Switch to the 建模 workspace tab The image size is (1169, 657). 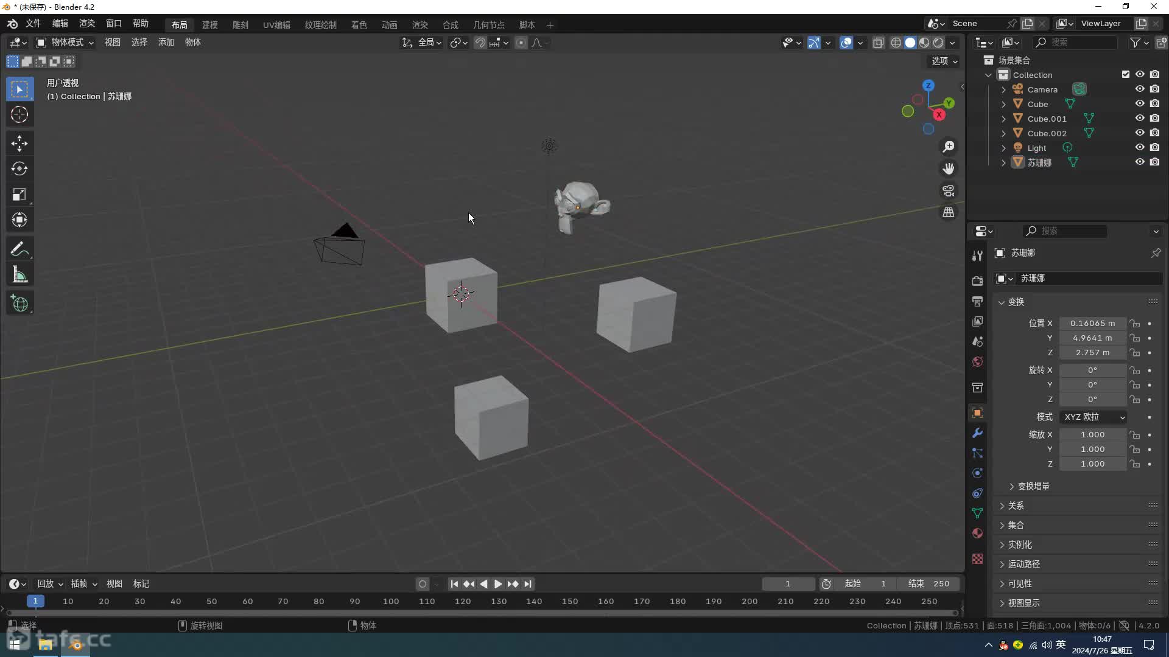pos(210,25)
